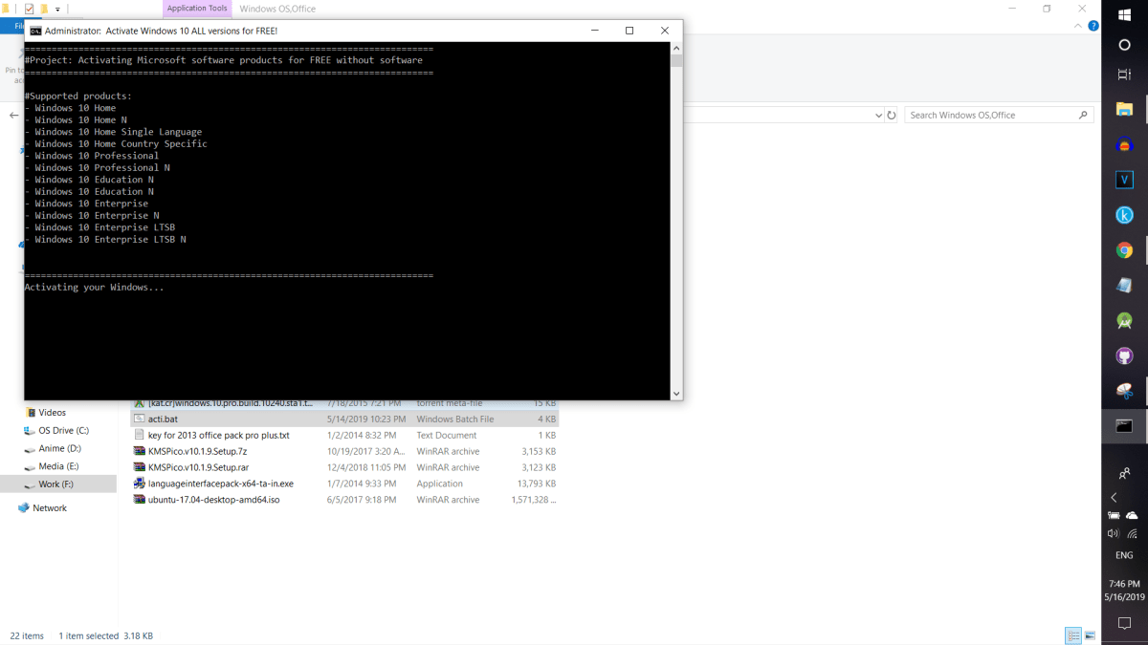Click the search magnifier in the search box
This screenshot has height=645, width=1148.
pyautogui.click(x=1082, y=115)
